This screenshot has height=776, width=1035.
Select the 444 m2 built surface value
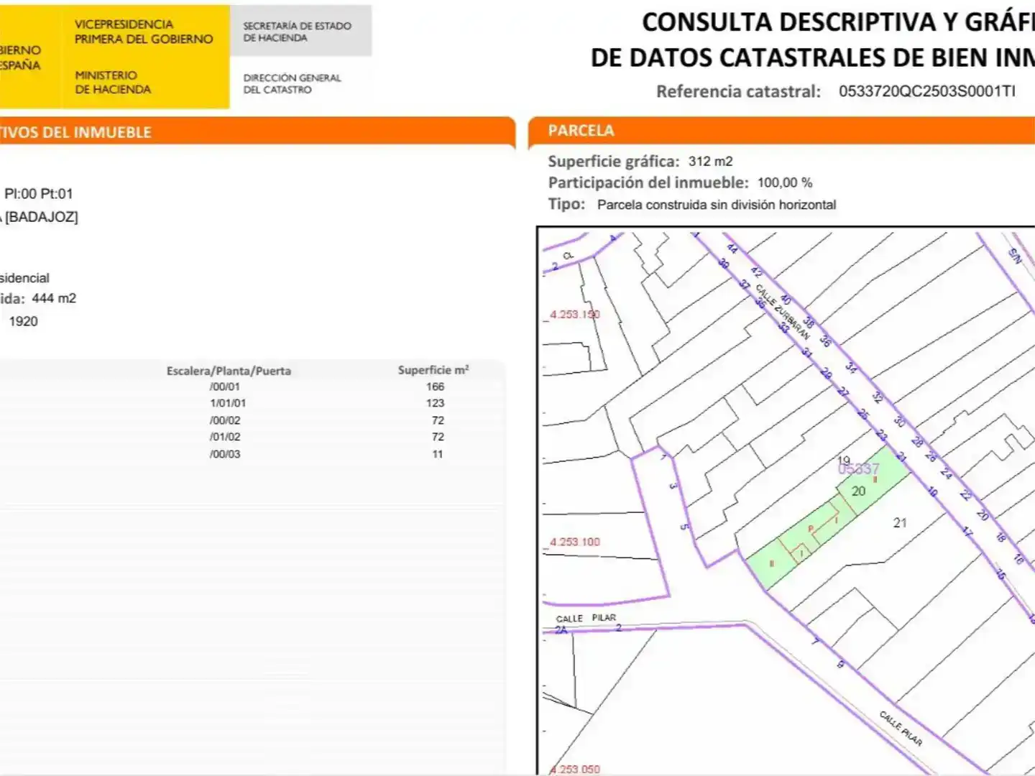pos(54,298)
